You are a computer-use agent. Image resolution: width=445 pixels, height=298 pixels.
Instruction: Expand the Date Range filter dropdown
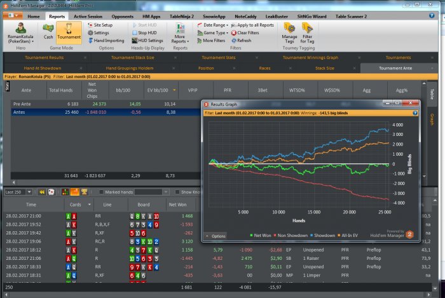(212, 25)
